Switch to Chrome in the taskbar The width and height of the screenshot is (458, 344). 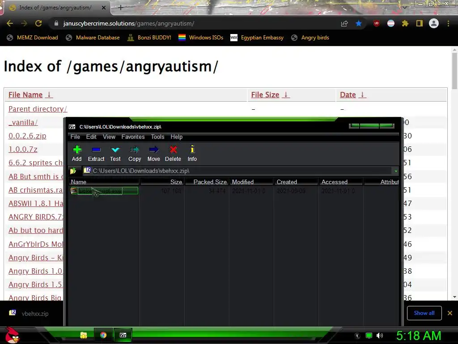point(103,335)
